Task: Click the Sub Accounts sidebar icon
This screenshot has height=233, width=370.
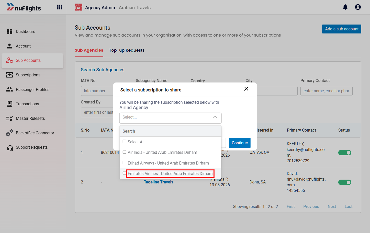Action: [9, 60]
